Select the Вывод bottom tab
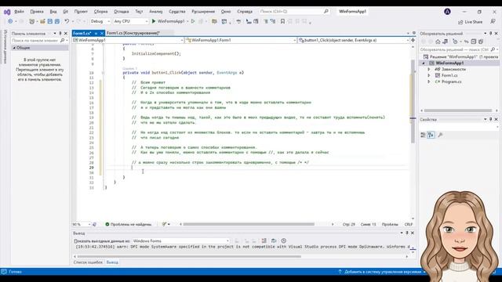502x282 pixels. click(x=112, y=262)
